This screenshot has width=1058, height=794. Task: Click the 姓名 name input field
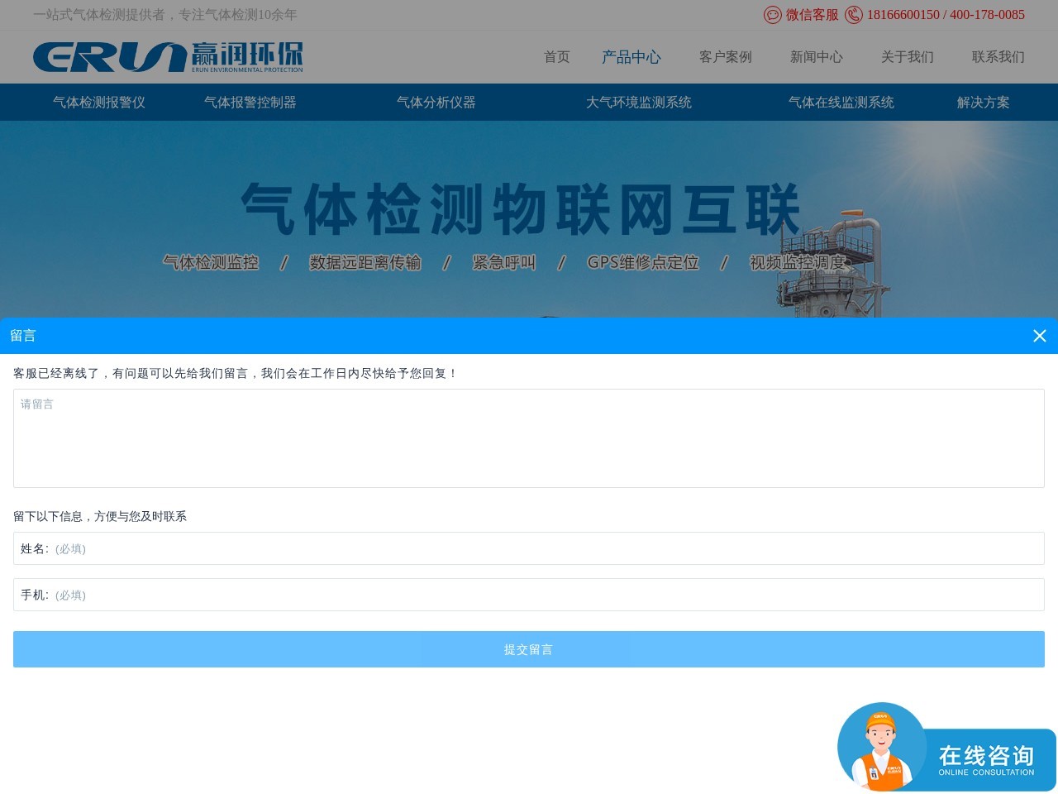[529, 548]
